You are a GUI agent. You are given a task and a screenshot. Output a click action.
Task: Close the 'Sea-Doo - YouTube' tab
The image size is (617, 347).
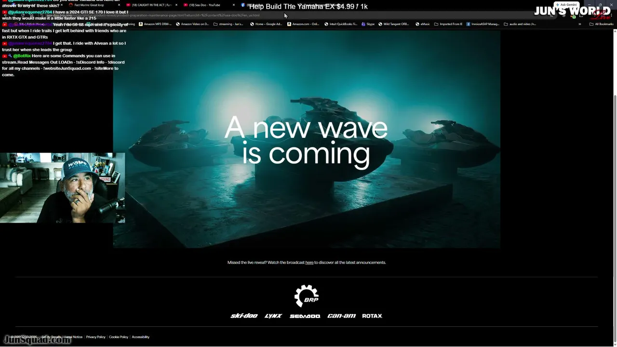(x=234, y=5)
